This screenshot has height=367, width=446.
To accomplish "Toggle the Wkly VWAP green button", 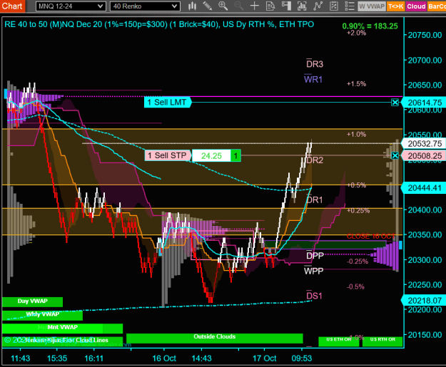I will [42, 315].
